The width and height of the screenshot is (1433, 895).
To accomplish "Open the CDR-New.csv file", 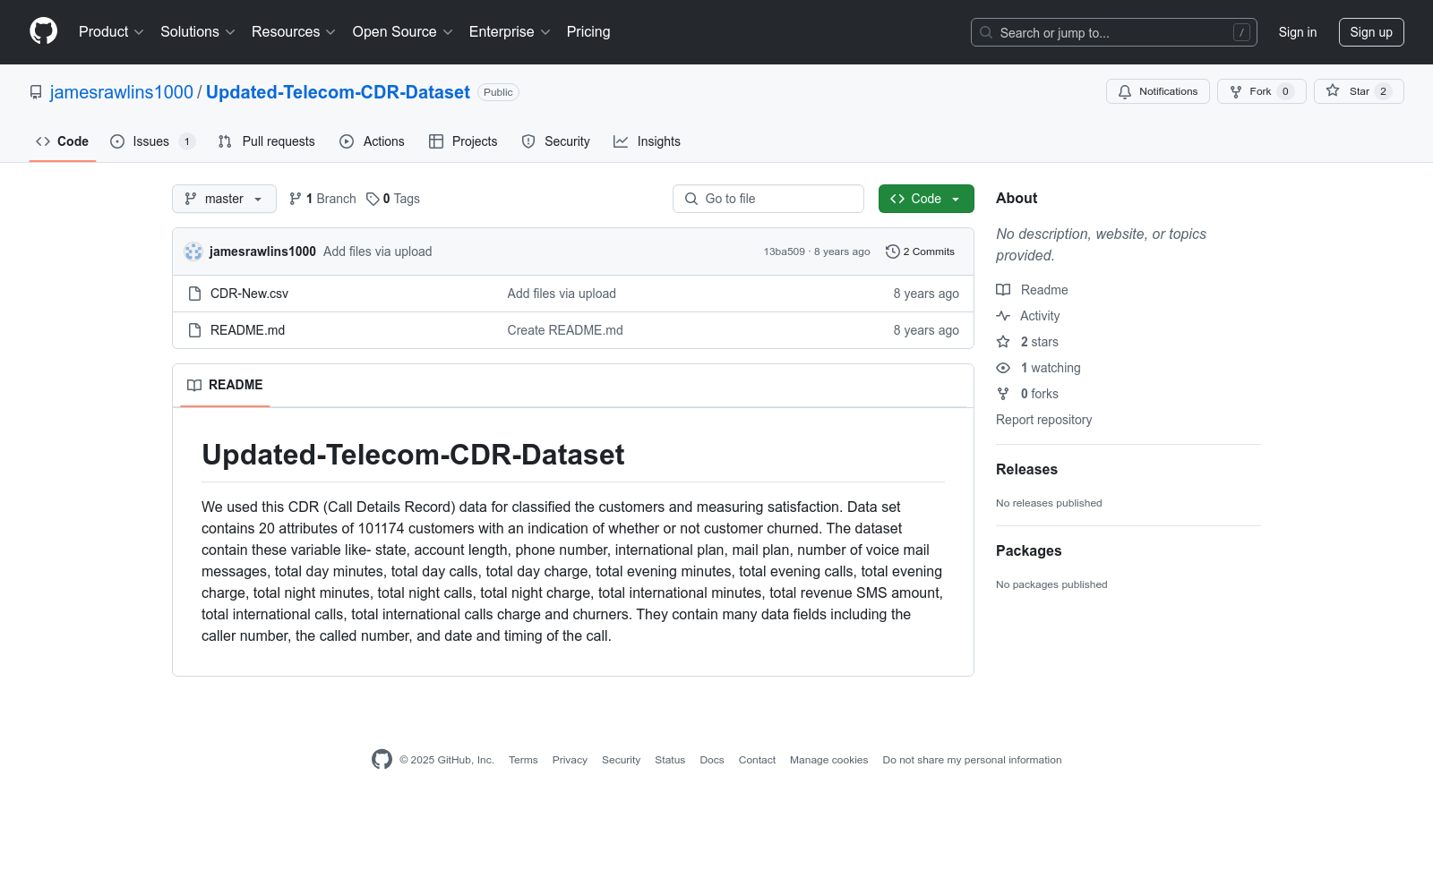I will point(249,294).
